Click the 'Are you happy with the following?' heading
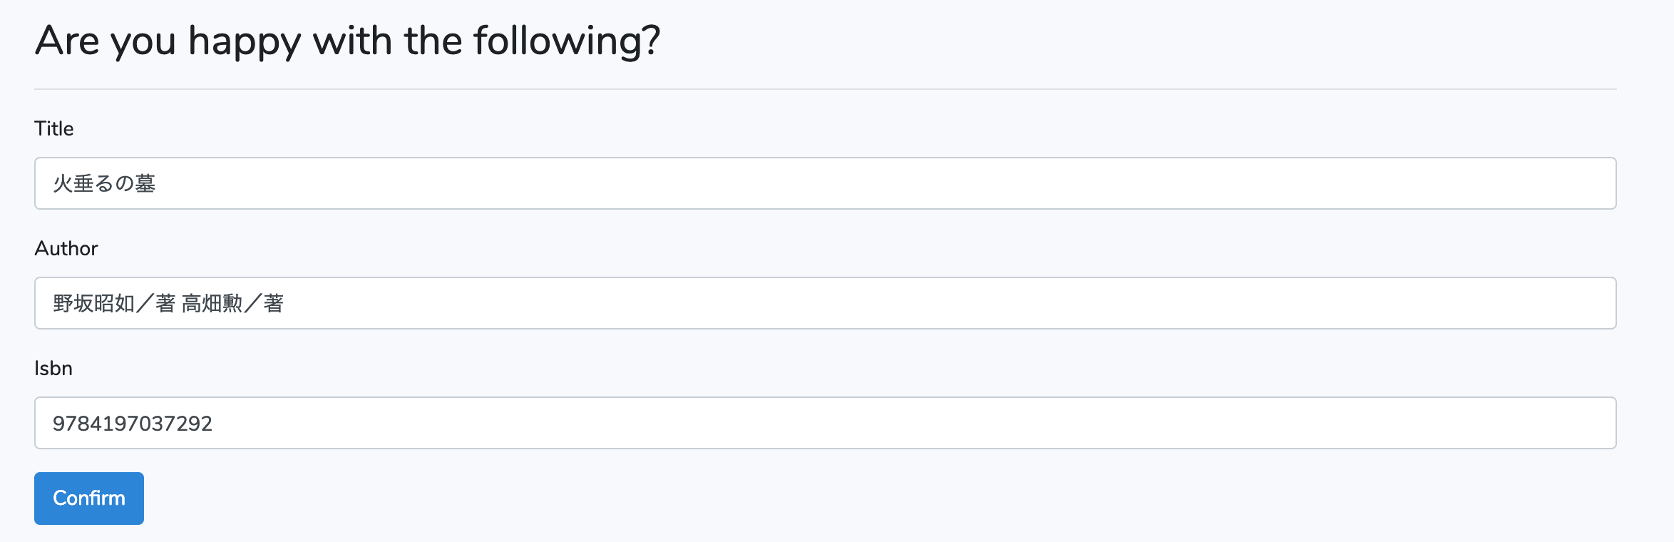This screenshot has width=1674, height=542. [348, 41]
